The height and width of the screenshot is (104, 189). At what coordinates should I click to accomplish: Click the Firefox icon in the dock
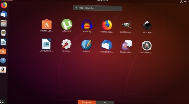[x=4, y=5]
